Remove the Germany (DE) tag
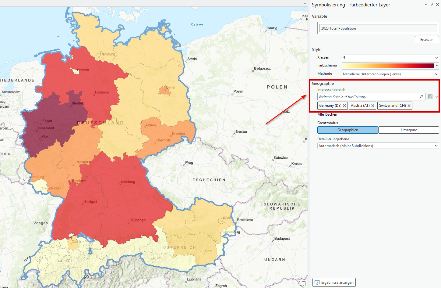The height and width of the screenshot is (288, 441). (x=344, y=106)
